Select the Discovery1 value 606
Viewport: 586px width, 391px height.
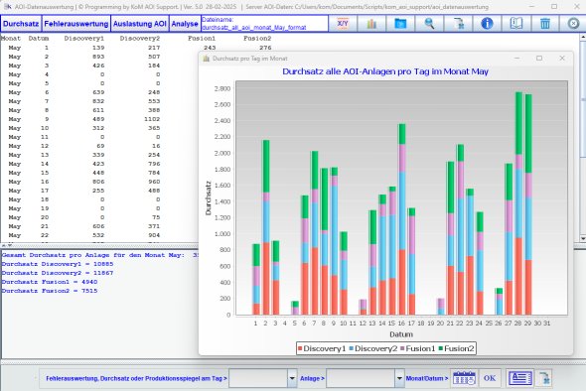(x=98, y=226)
